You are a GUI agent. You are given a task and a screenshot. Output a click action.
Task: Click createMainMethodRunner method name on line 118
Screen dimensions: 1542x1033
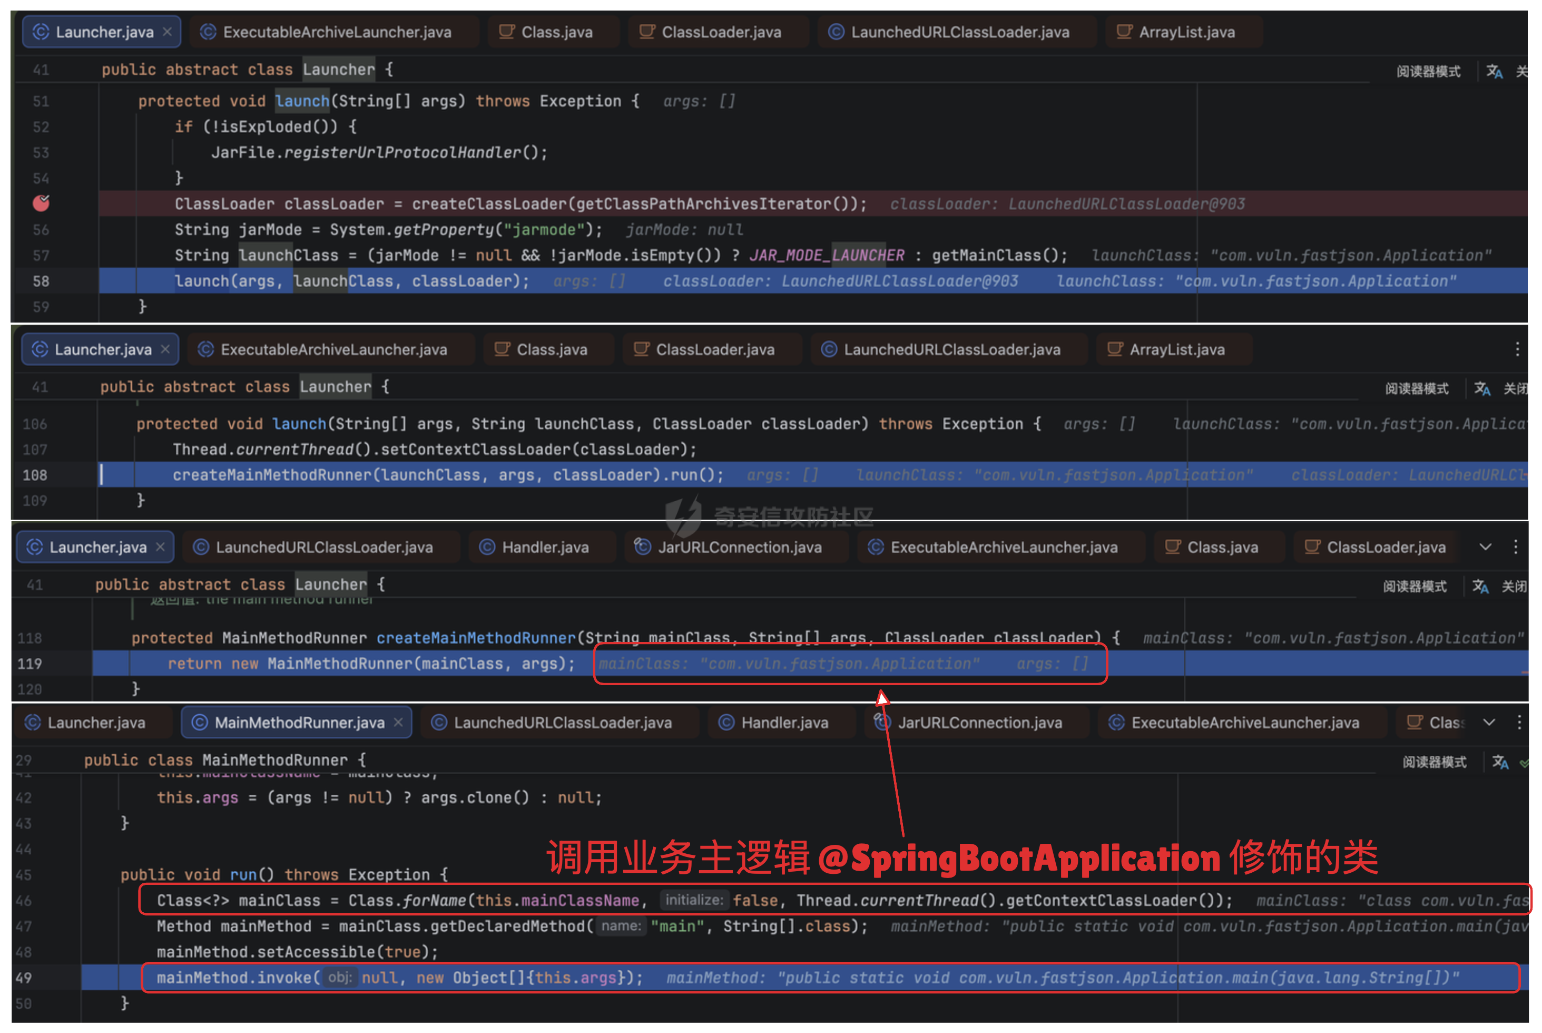coord(476,638)
